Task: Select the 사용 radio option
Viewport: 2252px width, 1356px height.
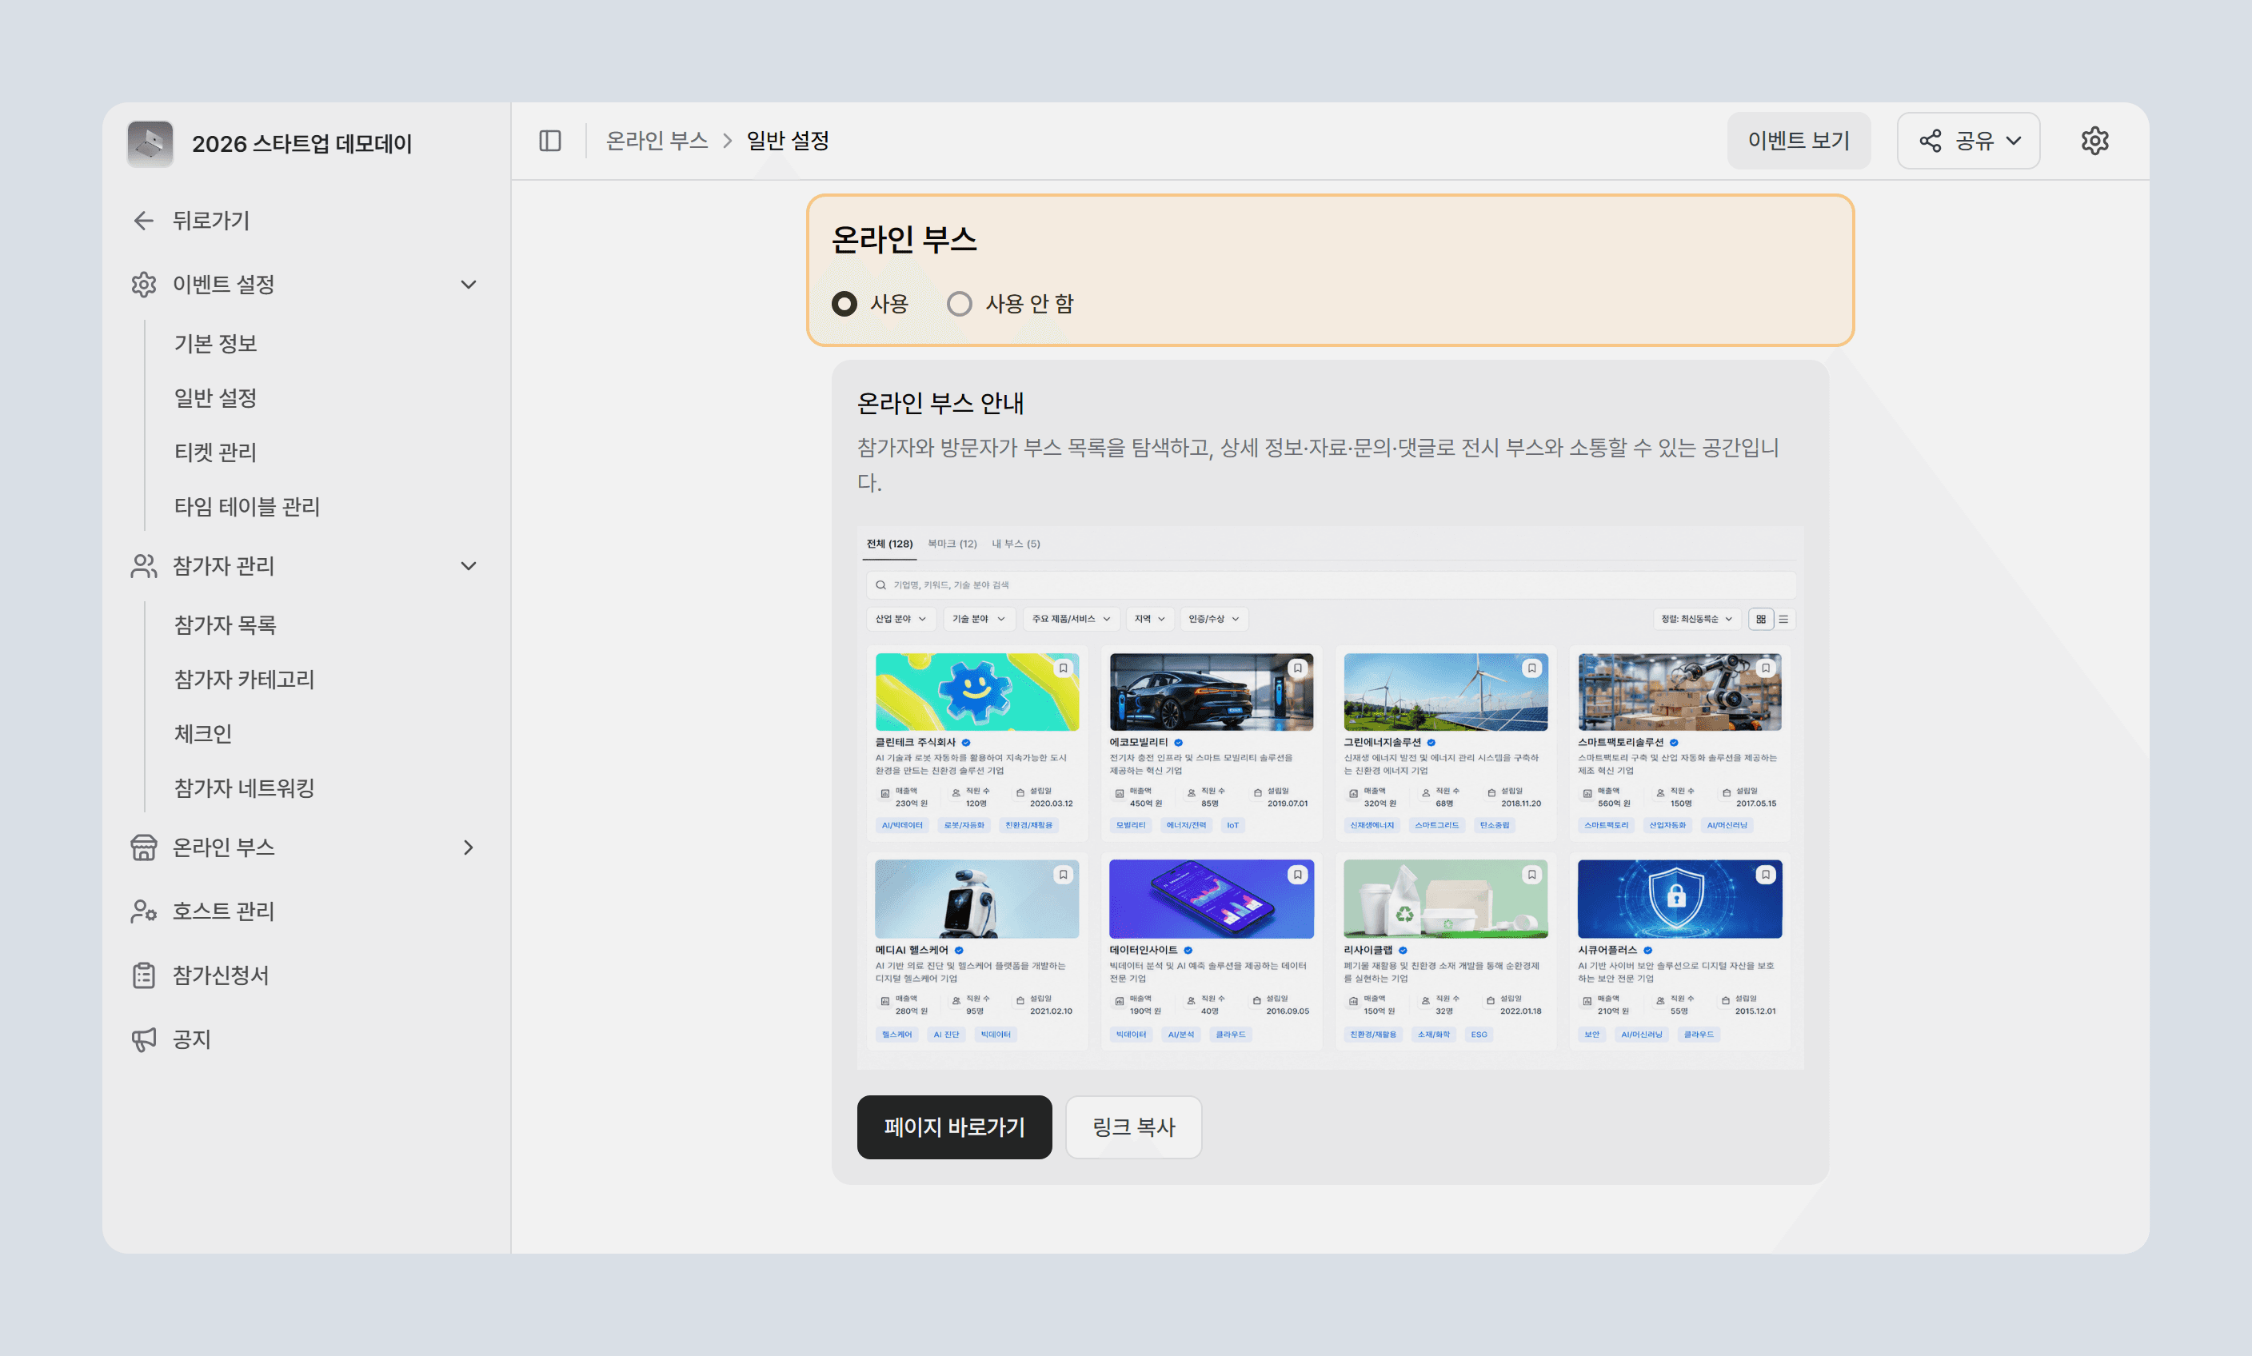Action: pos(844,303)
